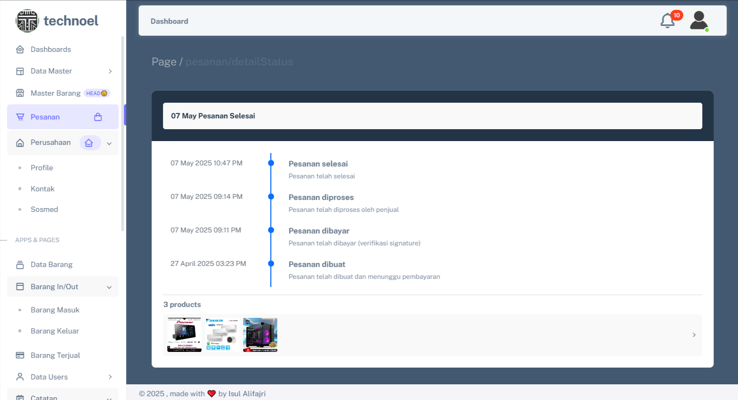Click the Data Barang stack icon
This screenshot has height=400, width=738.
point(20,264)
